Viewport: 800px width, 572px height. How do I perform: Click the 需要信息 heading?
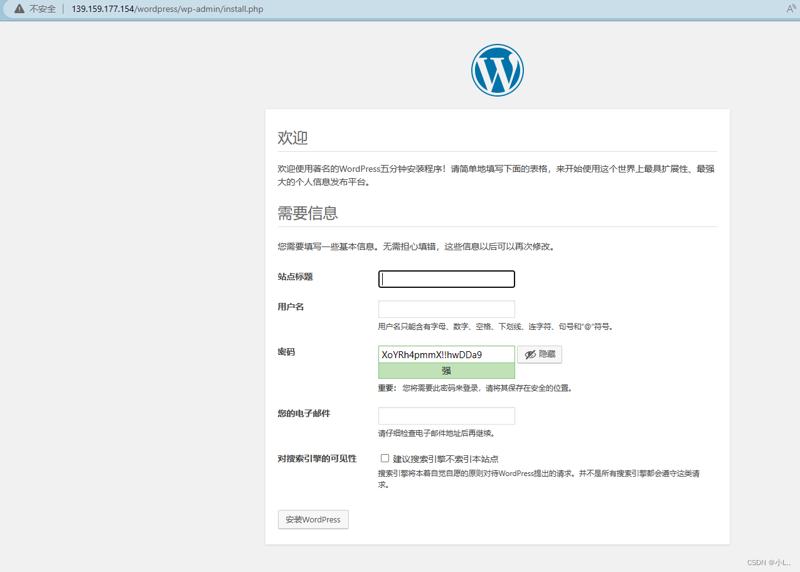[308, 213]
